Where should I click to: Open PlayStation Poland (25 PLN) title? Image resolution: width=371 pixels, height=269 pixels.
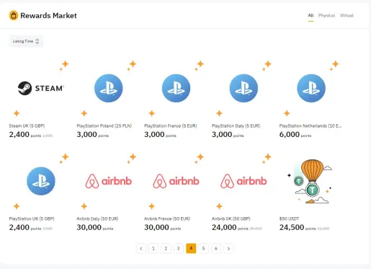(x=104, y=125)
